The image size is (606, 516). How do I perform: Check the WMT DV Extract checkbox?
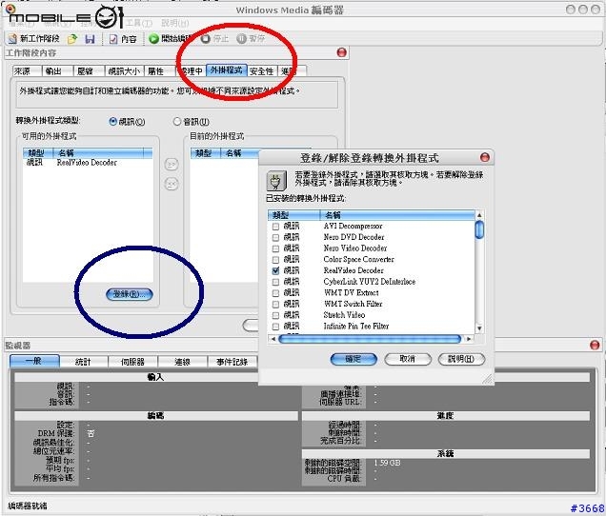[275, 293]
